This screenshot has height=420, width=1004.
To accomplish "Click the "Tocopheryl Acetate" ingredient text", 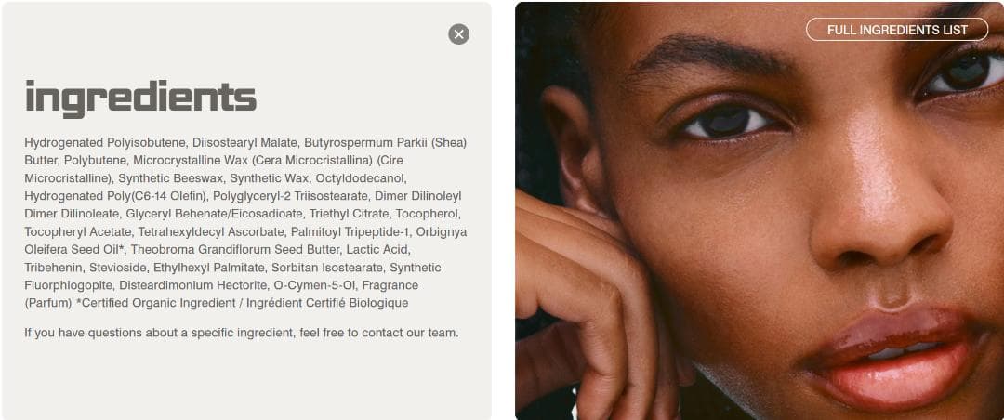I will click(78, 231).
